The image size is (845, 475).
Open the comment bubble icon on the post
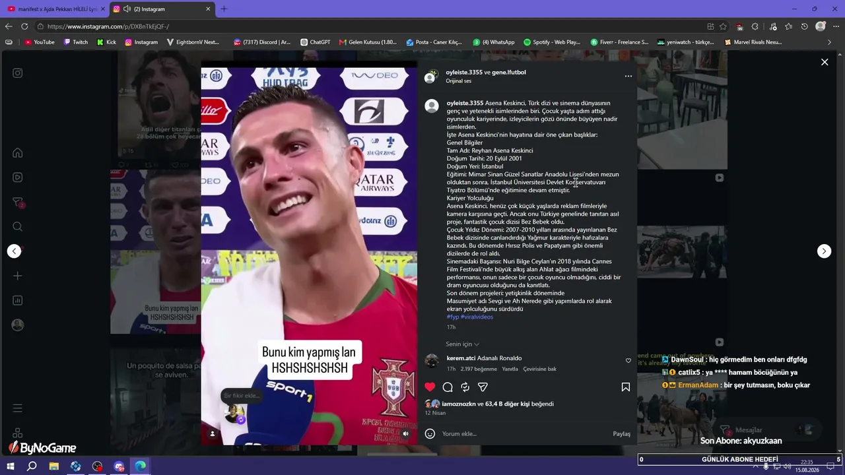[448, 387]
